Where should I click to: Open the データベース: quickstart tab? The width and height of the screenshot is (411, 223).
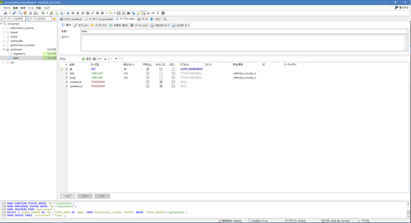(x=99, y=19)
